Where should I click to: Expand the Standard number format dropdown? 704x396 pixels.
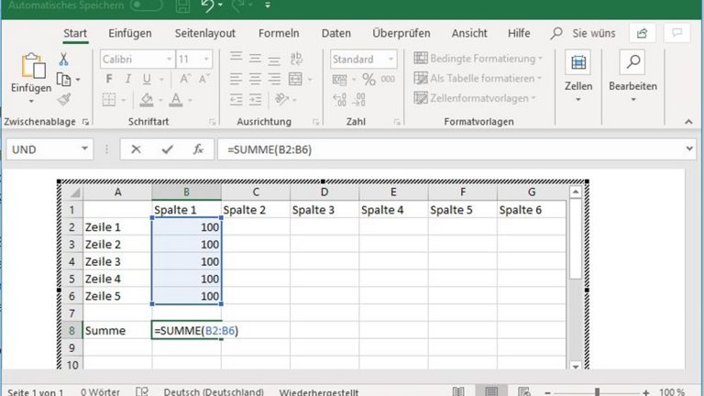360,59
